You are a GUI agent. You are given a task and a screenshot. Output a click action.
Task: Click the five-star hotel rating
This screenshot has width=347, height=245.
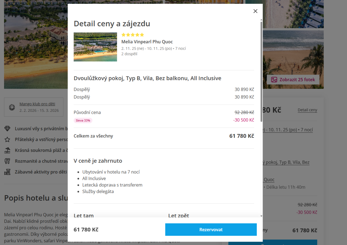coord(133,35)
